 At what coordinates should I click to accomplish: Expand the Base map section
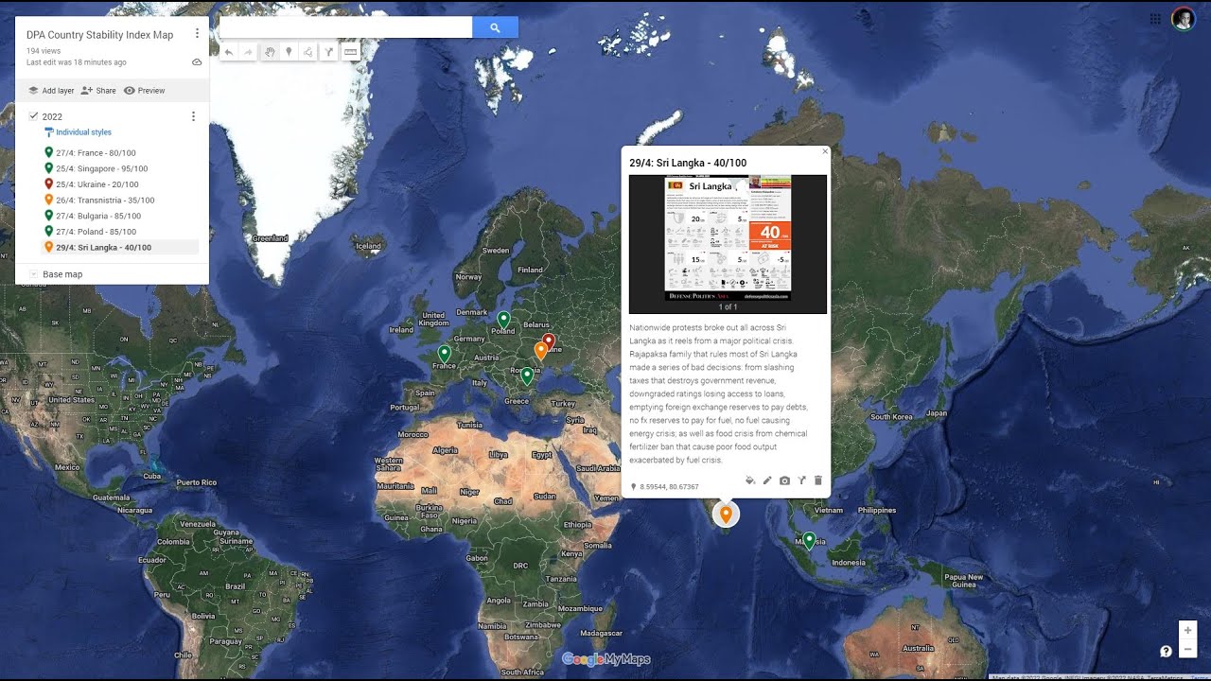[x=34, y=274]
